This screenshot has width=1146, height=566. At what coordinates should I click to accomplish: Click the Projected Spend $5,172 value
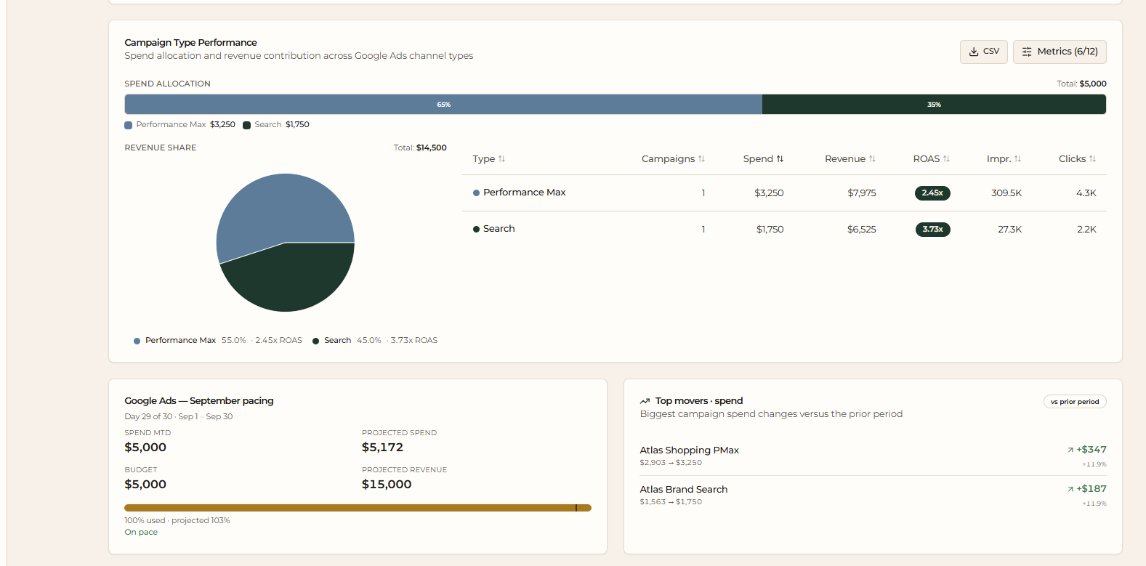point(382,448)
